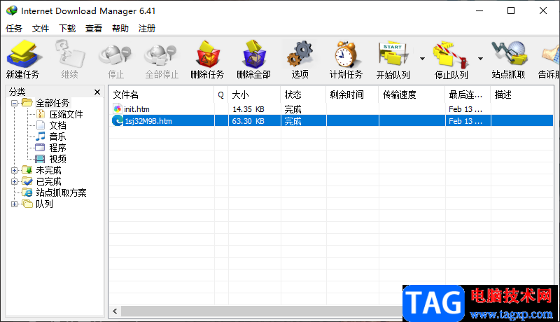Viewport: 560px width, 322px height.
Task: Click the init.htm file type icon
Action: coord(118,109)
